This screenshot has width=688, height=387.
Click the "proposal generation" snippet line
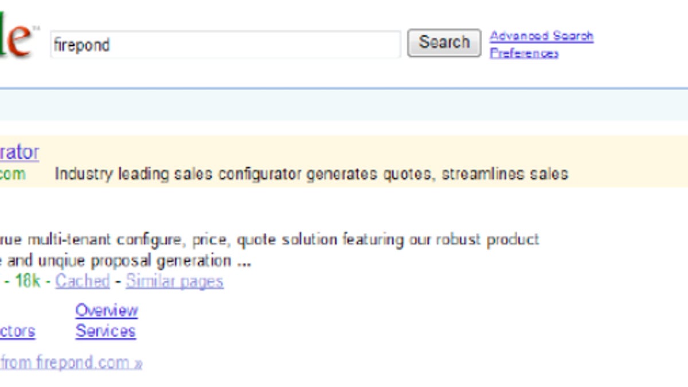click(x=126, y=261)
